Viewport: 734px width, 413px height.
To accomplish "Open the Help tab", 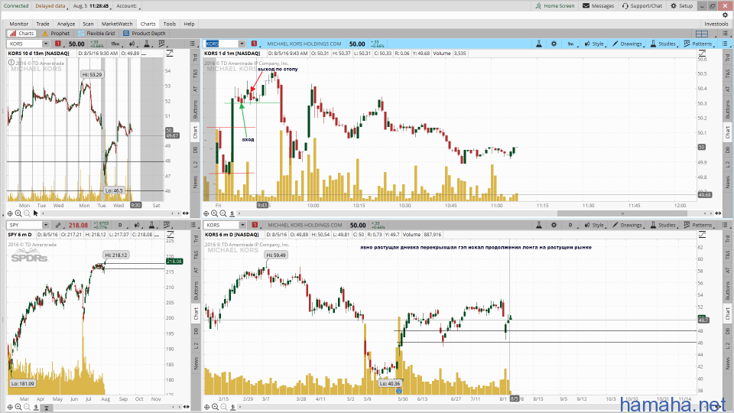I will tap(189, 24).
